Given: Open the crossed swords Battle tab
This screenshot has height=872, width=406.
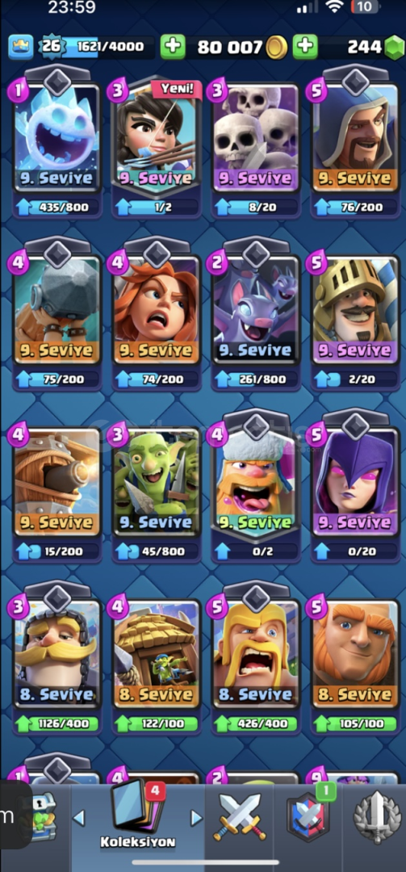Looking at the screenshot, I should 240,817.
